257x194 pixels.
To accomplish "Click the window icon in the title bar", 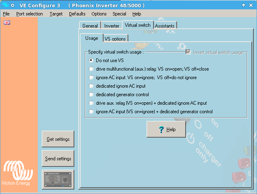I will click(5, 5).
